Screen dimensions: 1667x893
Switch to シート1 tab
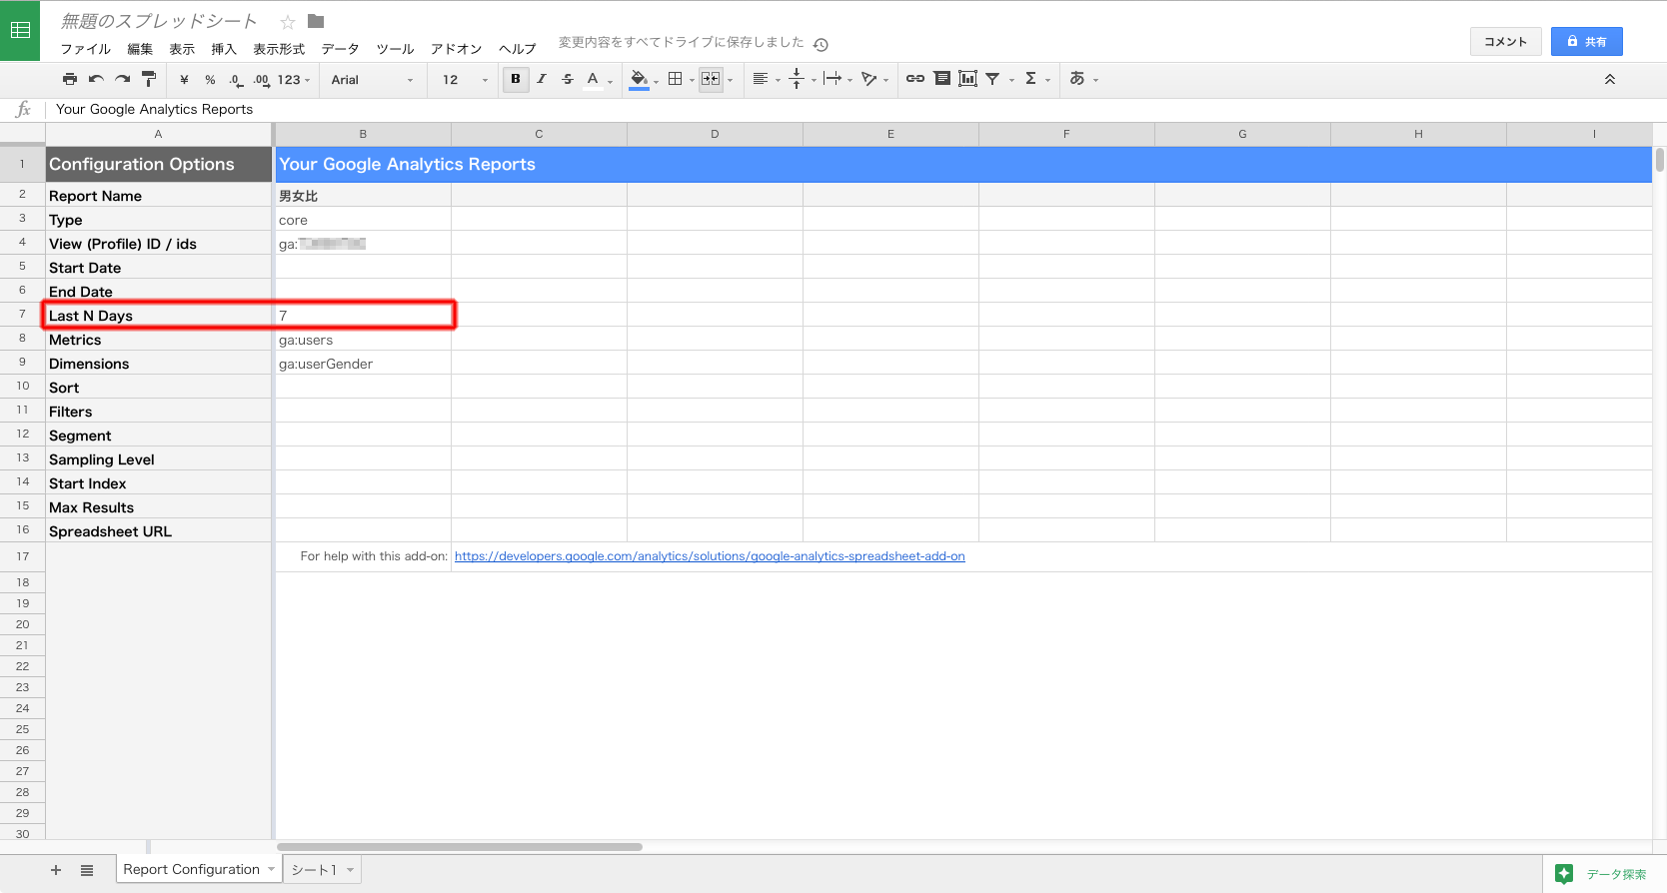pos(314,870)
